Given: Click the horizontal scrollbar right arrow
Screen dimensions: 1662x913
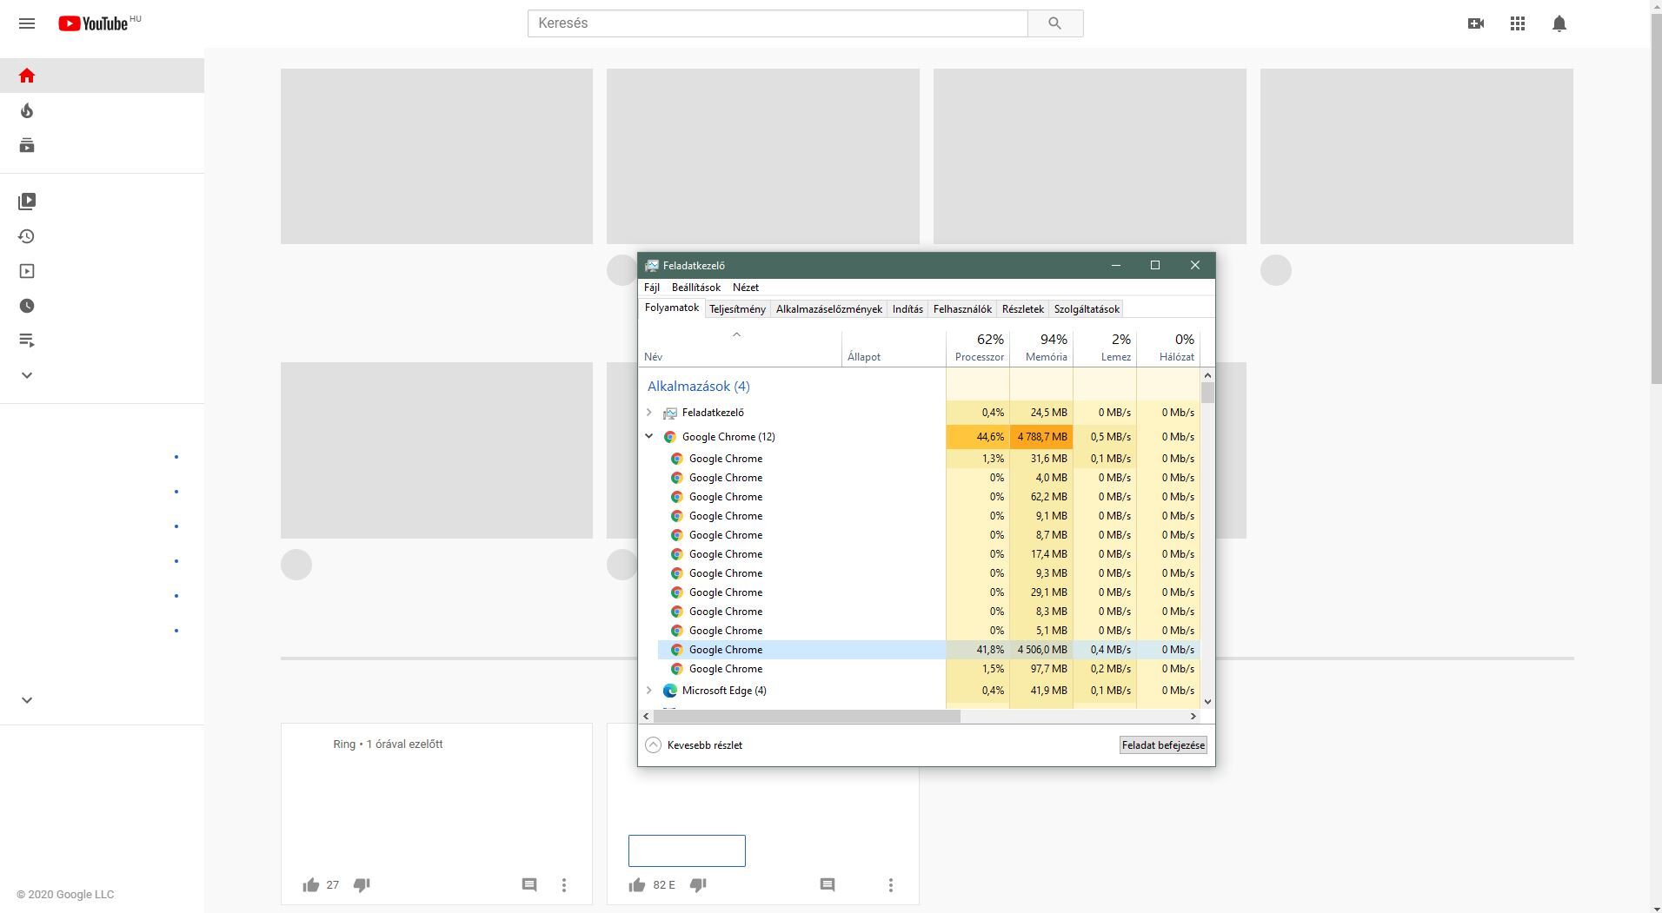Looking at the screenshot, I should tap(1193, 717).
